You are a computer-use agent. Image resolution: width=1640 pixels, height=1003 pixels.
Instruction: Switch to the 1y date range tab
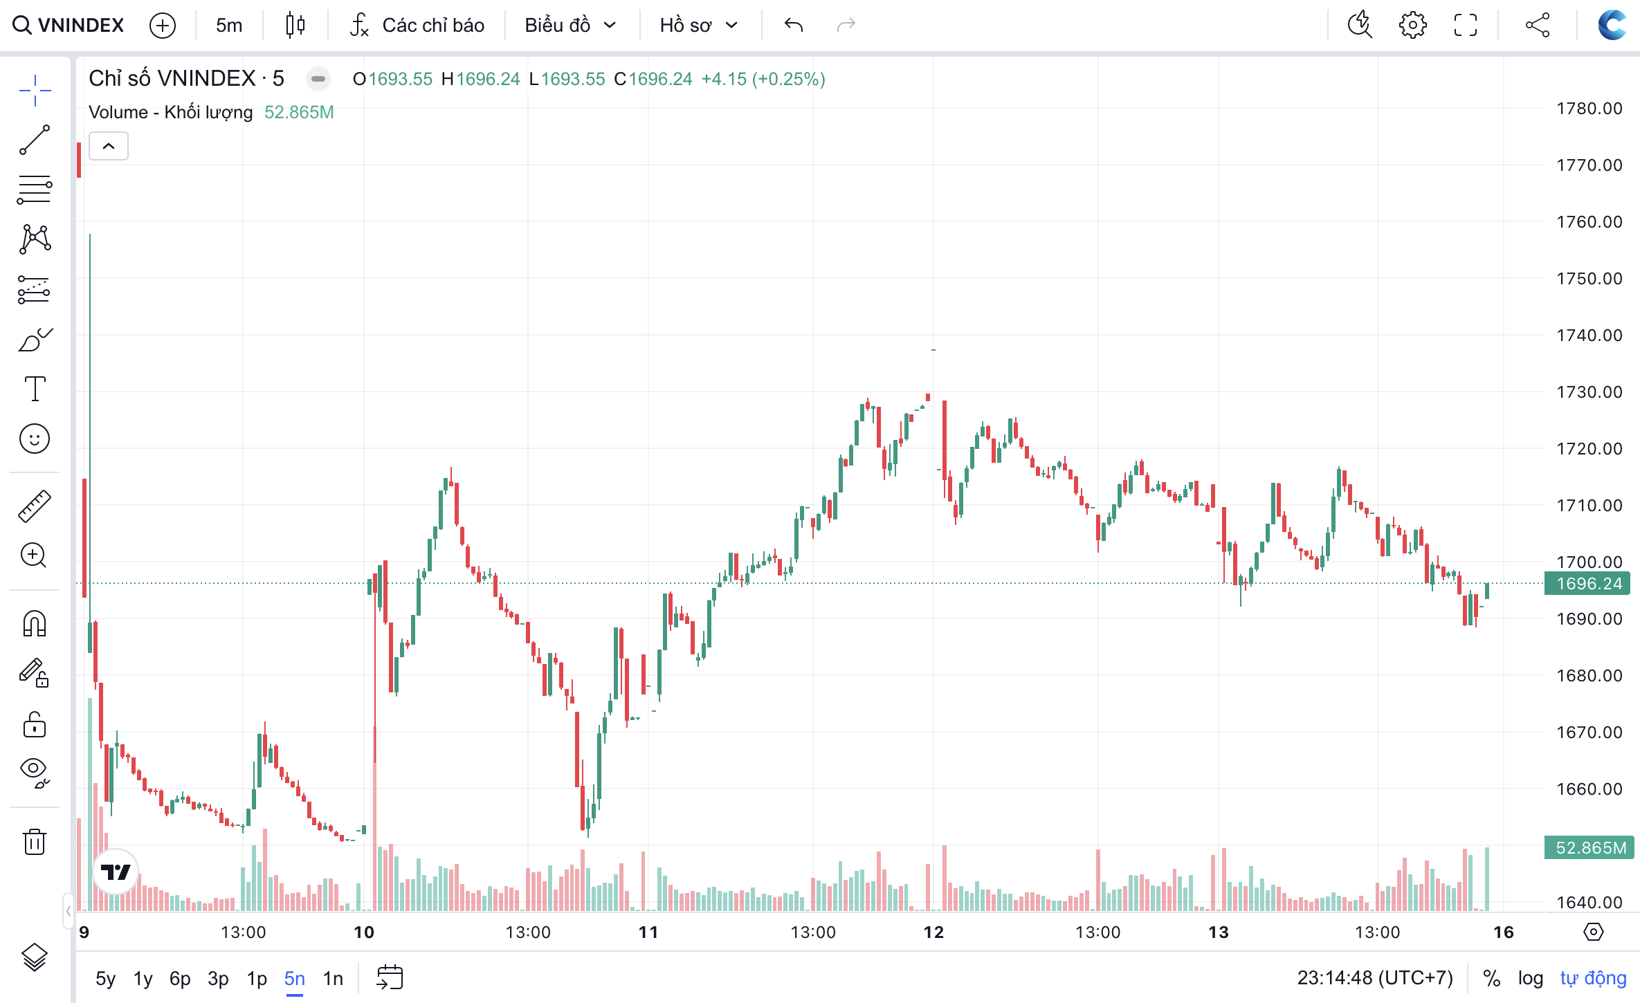(x=143, y=978)
